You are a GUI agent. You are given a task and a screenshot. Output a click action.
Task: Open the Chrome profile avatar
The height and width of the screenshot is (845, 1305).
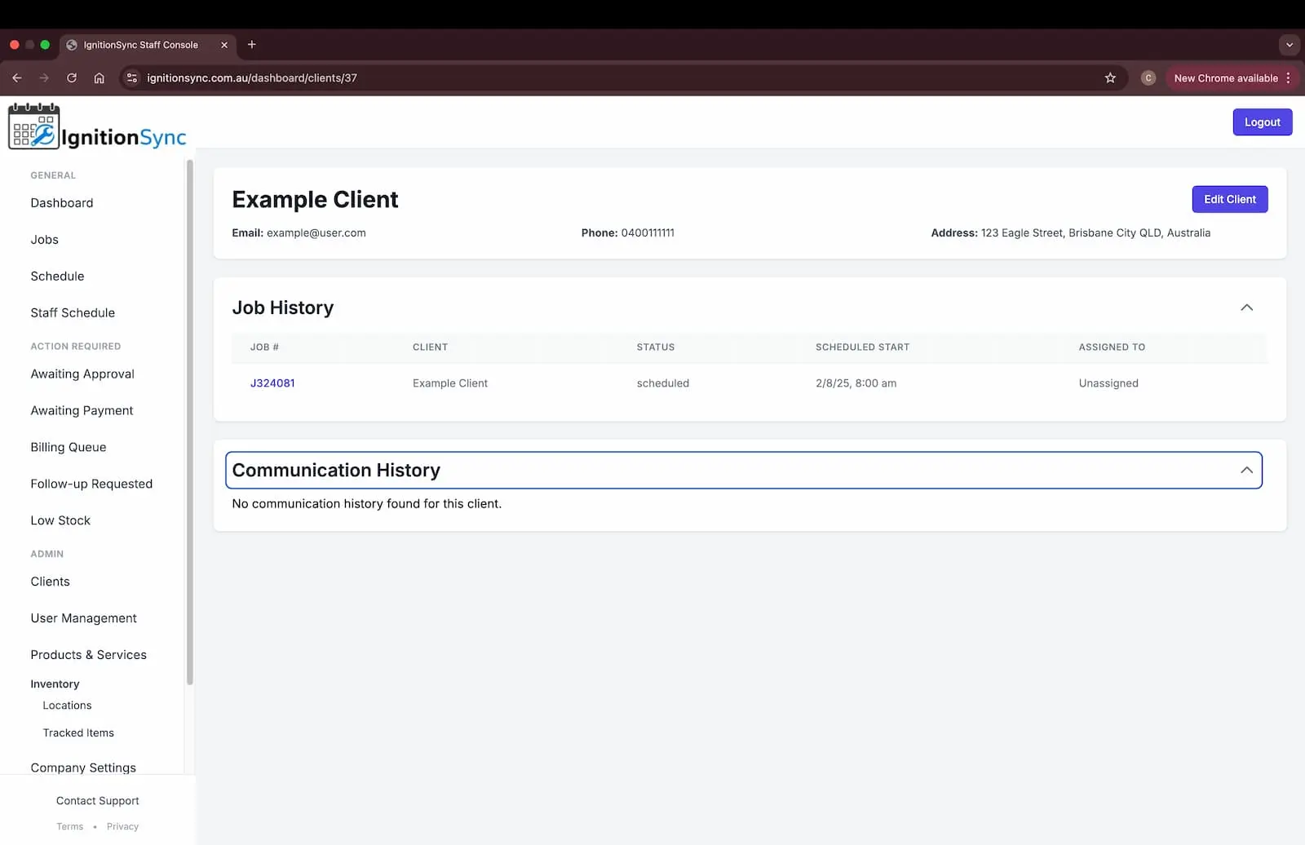pyautogui.click(x=1148, y=77)
